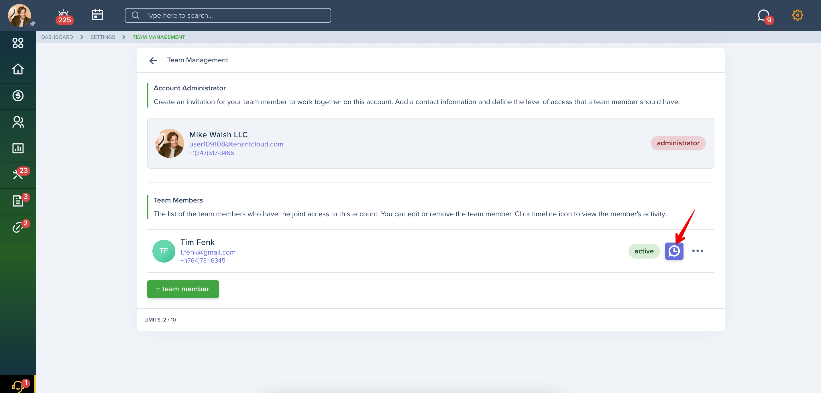Viewport: 821px width, 393px height.
Task: Click the Tim Fenk name text
Action: (198, 242)
